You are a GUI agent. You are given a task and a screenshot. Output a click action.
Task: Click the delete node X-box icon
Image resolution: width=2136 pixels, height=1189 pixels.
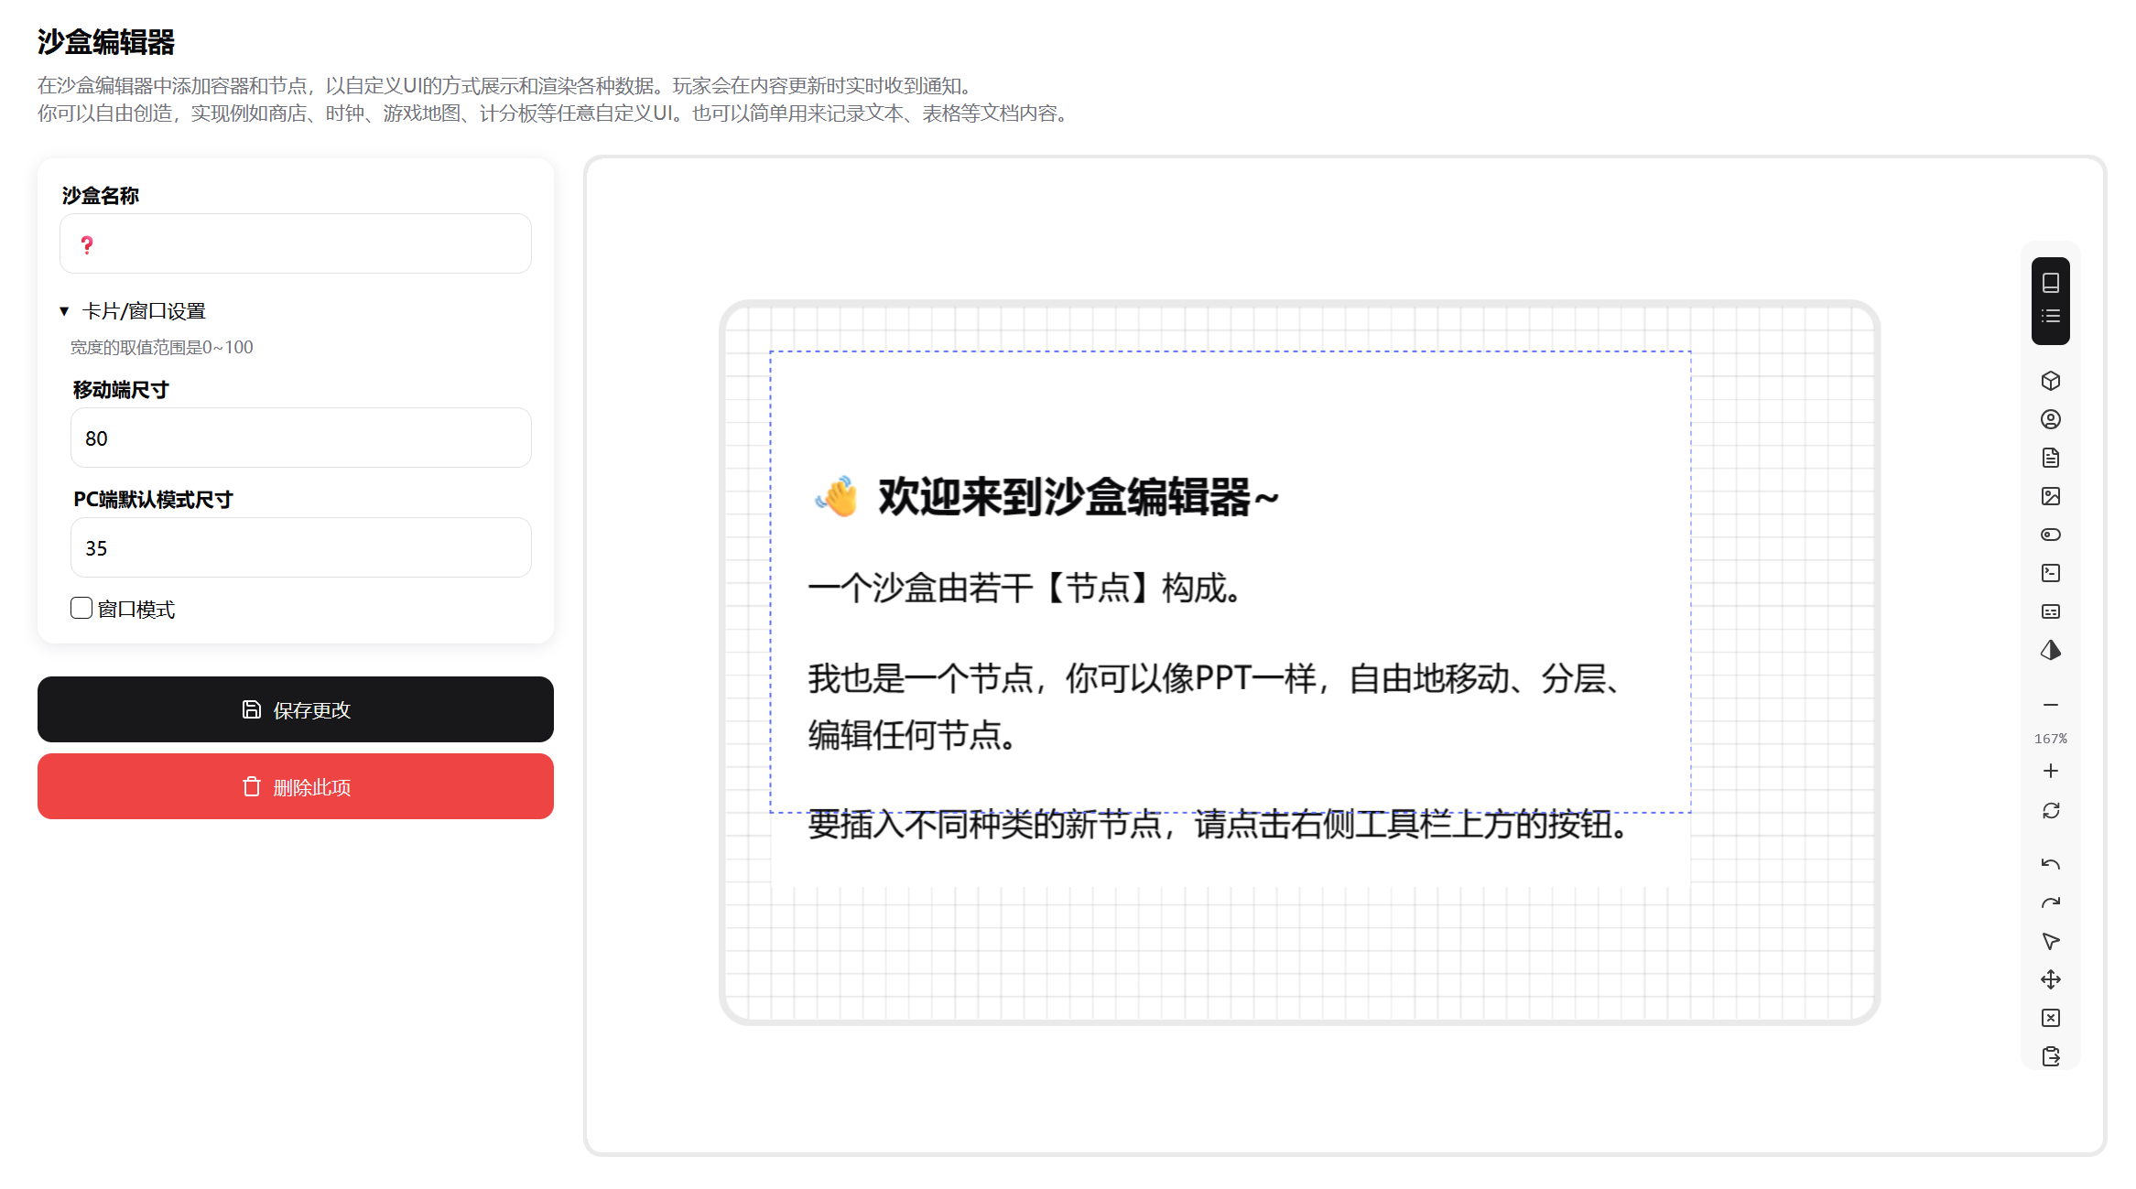[x=2050, y=1018]
